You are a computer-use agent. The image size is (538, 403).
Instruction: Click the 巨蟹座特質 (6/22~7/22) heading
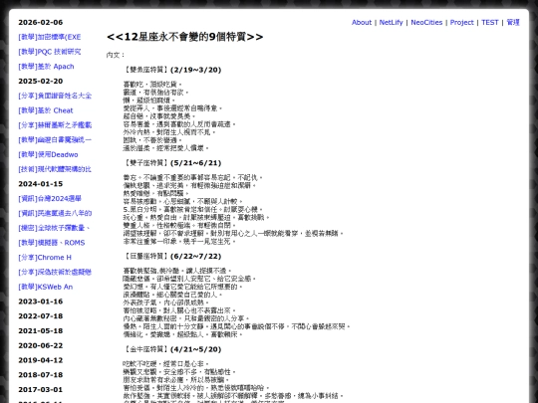click(172, 257)
